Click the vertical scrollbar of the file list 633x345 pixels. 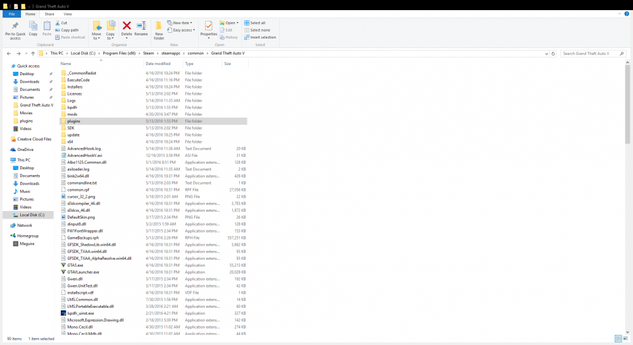pyautogui.click(x=627, y=104)
